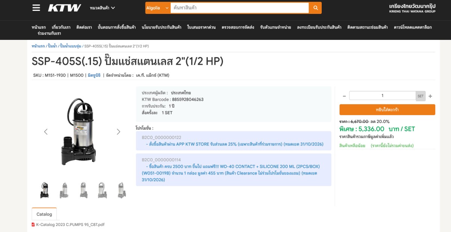Select the fourth product thumbnail
Image resolution: width=451 pixels, height=232 pixels.
[102, 190]
